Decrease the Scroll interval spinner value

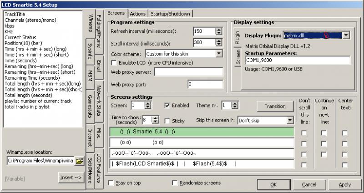tap(219, 45)
